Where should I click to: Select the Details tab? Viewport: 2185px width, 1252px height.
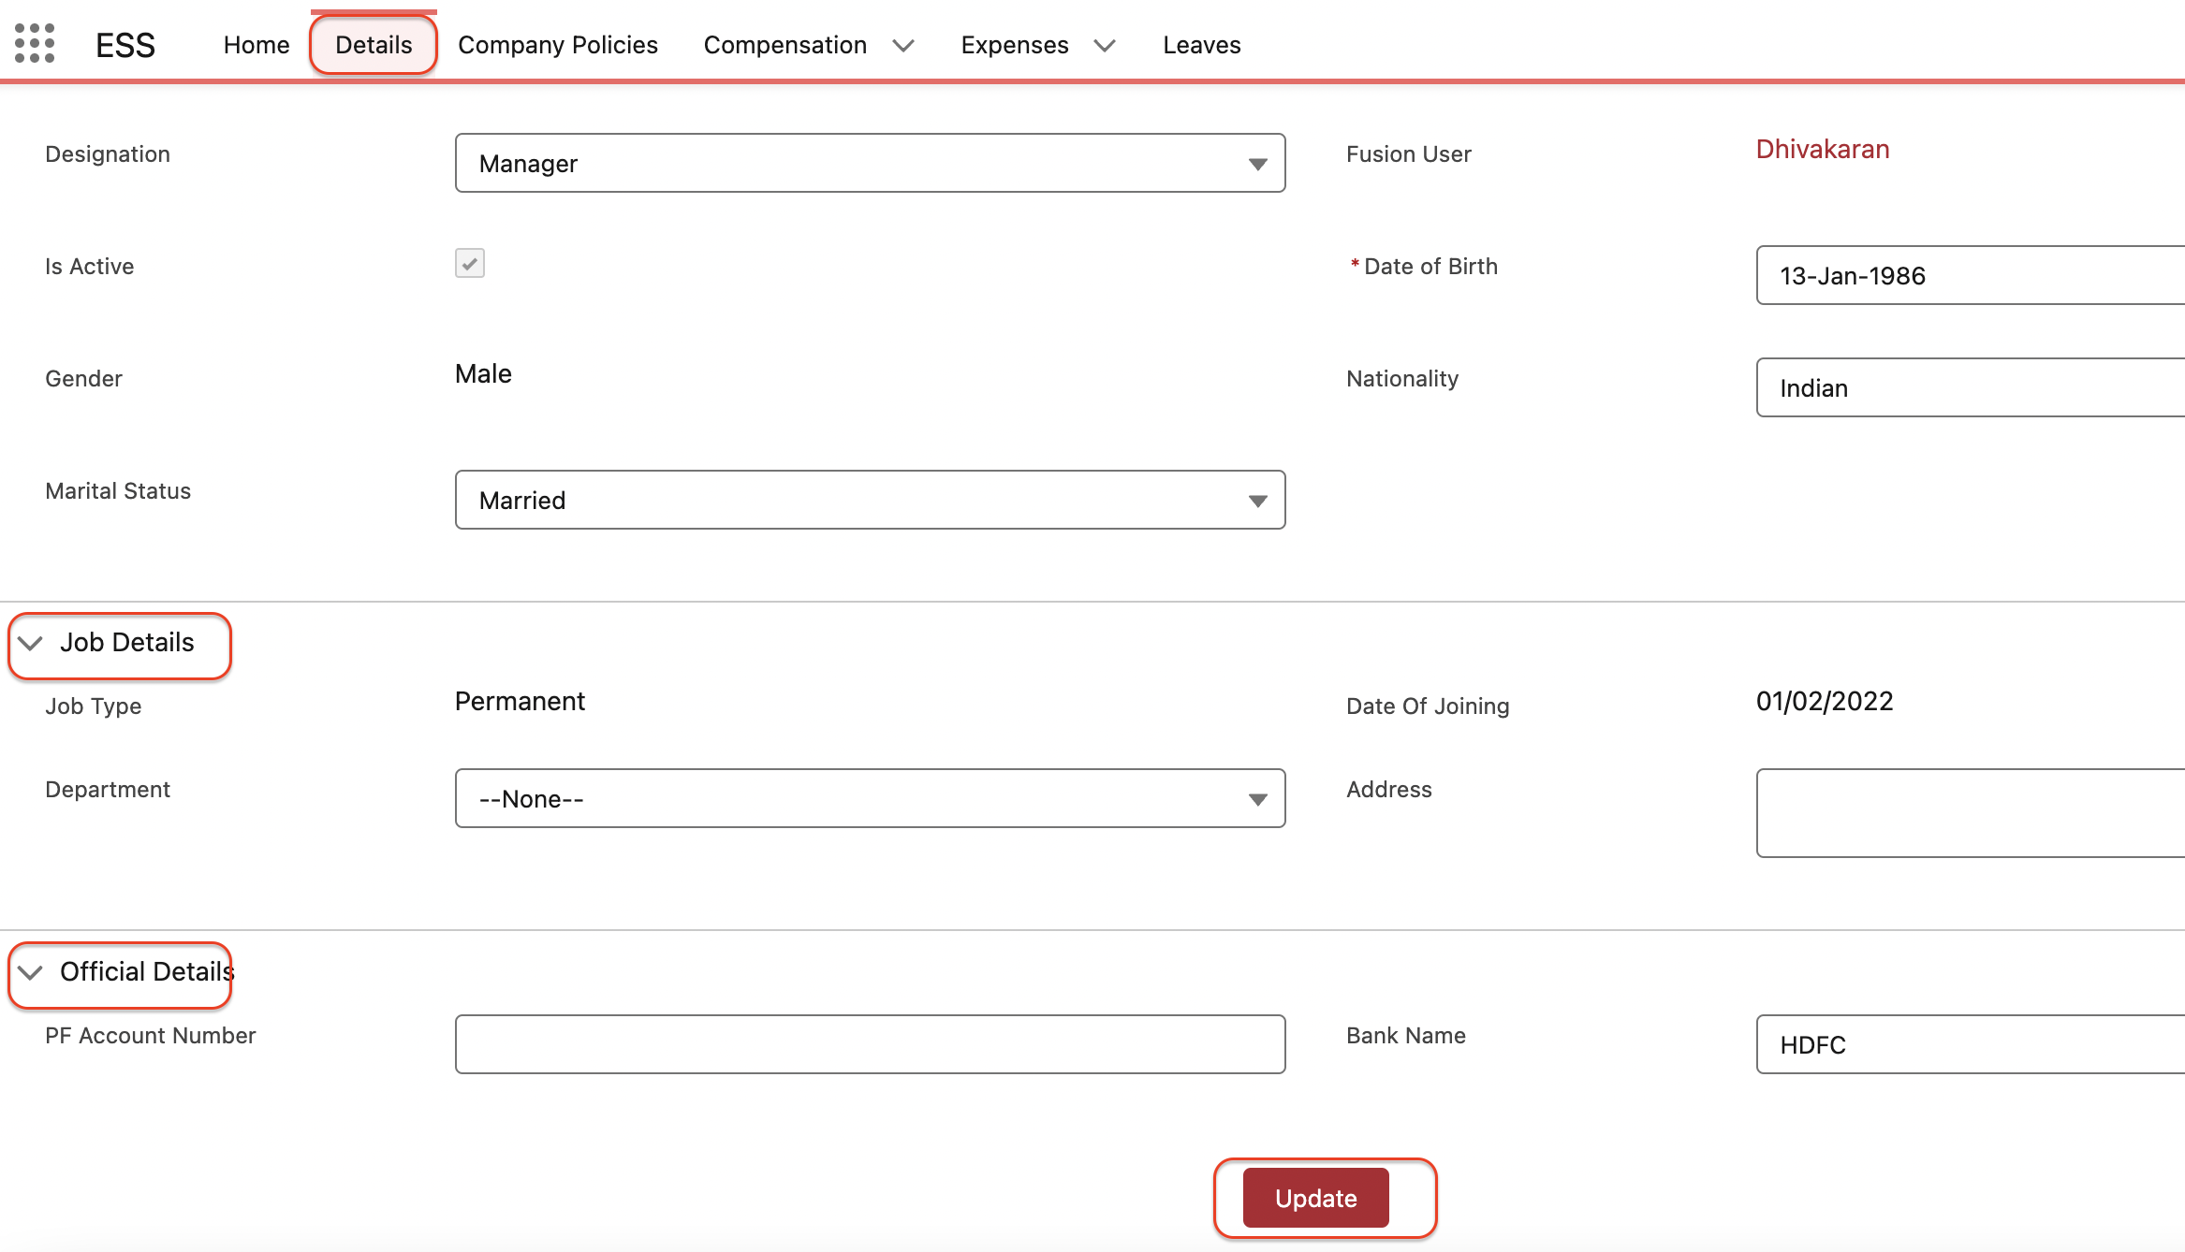tap(374, 45)
